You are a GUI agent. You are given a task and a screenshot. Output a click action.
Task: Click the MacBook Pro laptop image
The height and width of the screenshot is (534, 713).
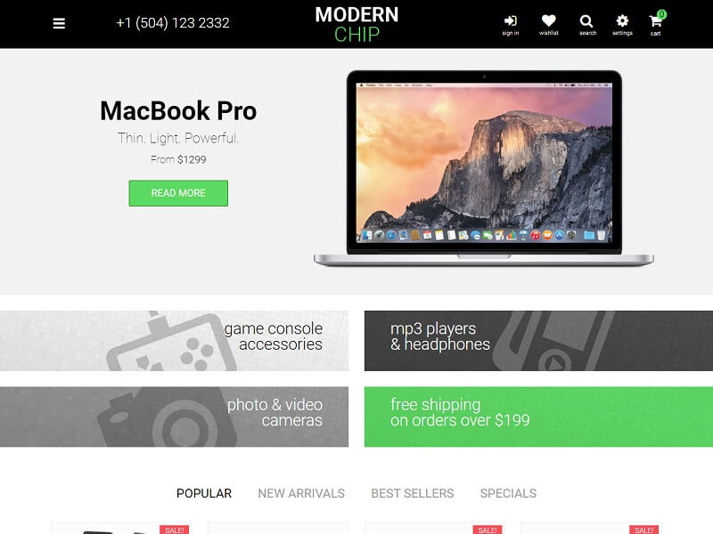pyautogui.click(x=484, y=168)
